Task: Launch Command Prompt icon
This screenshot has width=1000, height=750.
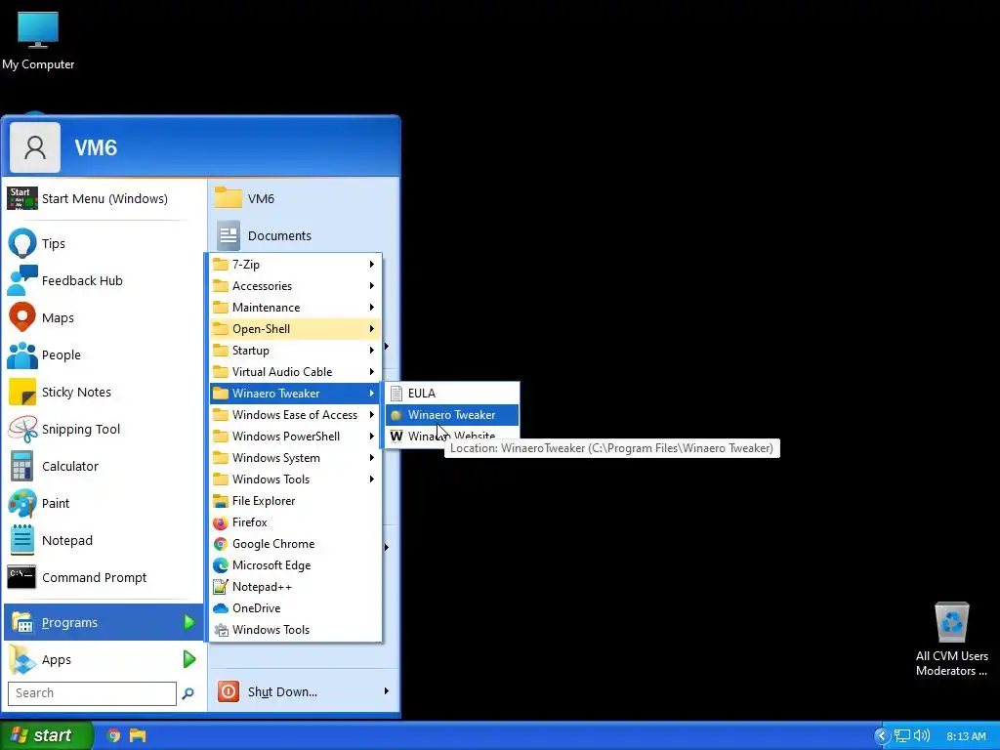Action: [x=21, y=577]
